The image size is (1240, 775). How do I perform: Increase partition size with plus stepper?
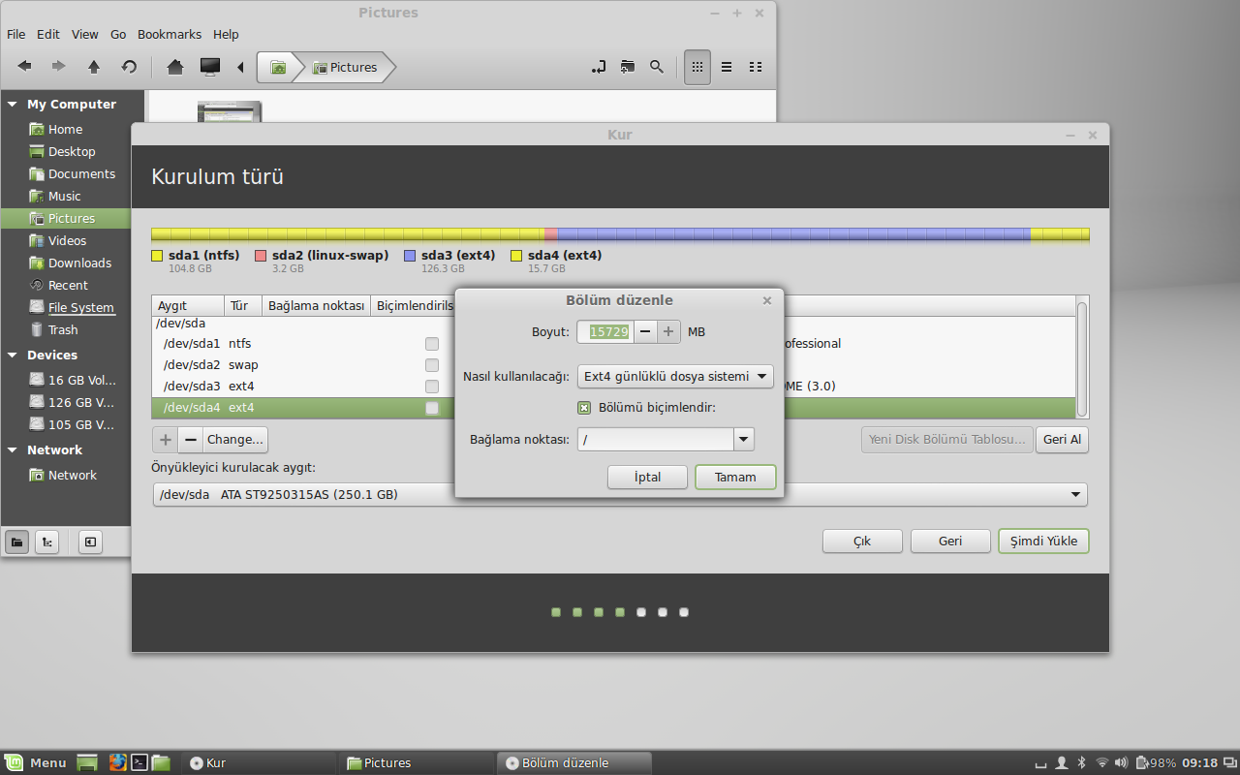click(x=668, y=331)
